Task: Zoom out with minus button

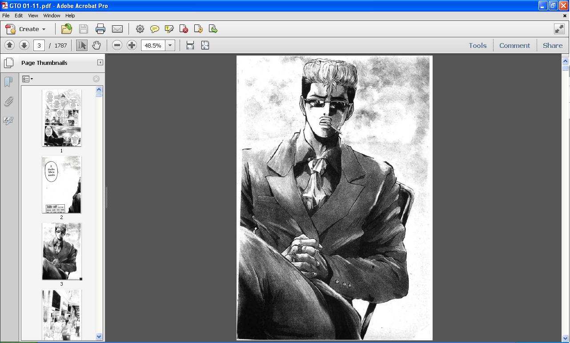Action: [117, 45]
